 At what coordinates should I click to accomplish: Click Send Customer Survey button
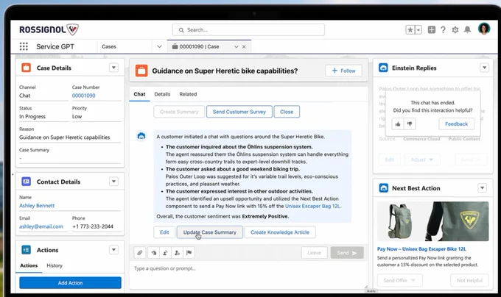click(x=239, y=112)
